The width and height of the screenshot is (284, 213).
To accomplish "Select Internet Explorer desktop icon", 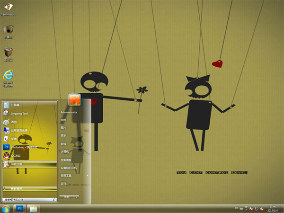I will [x=9, y=79].
